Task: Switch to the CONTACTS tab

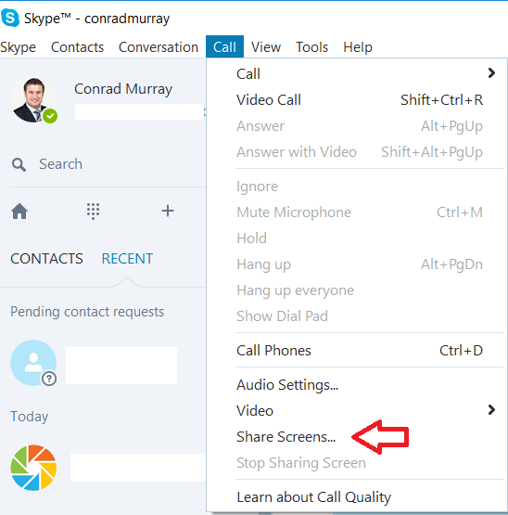Action: 46,259
